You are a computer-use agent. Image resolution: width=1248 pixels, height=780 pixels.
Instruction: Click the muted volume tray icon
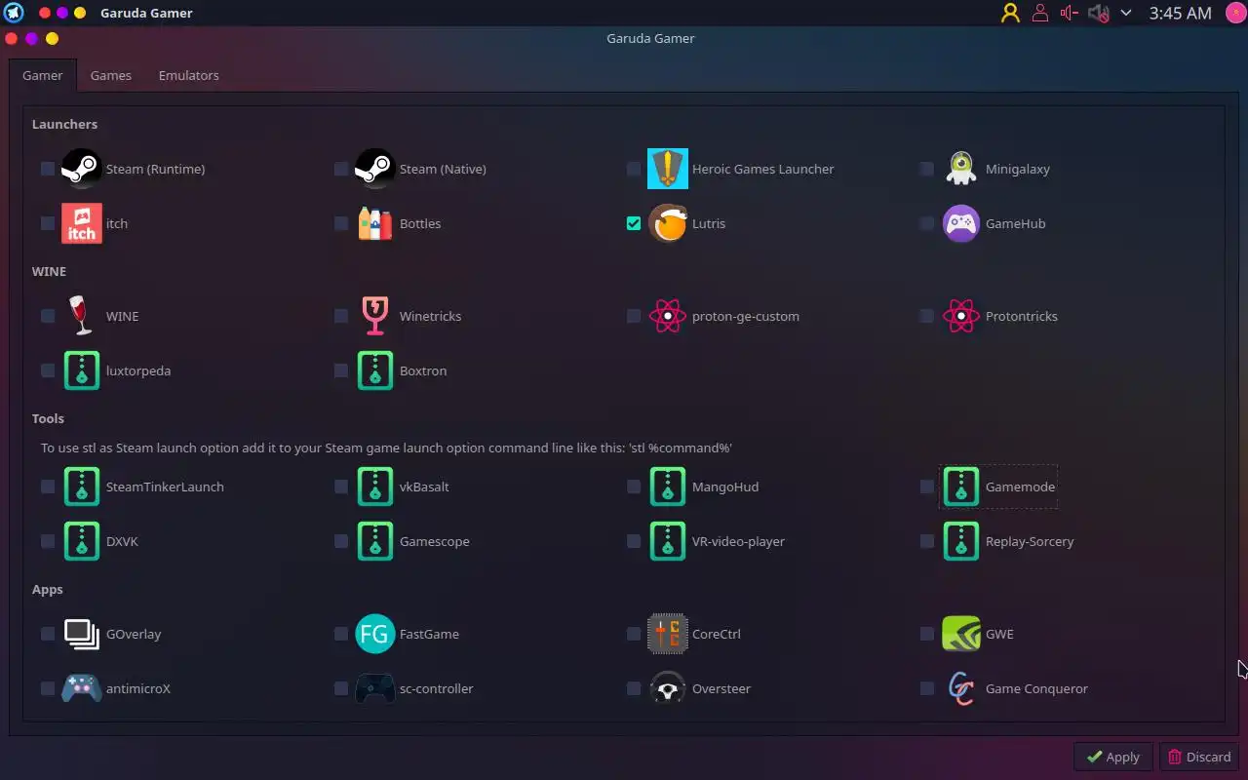pos(1098,13)
